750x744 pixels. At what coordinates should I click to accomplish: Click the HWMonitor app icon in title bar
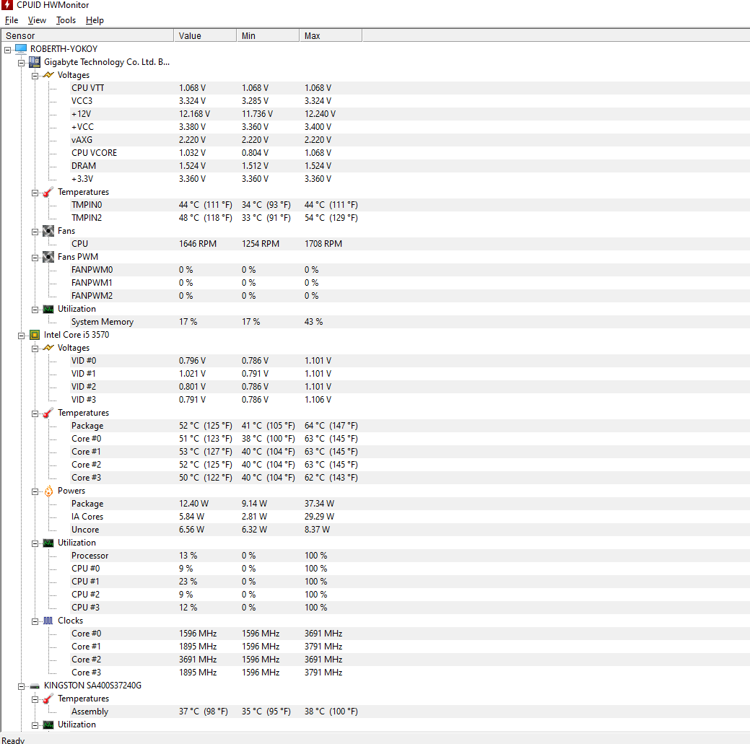(6, 5)
